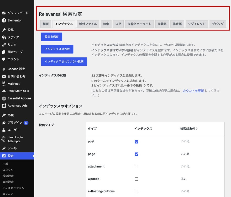The image size is (231, 197).
Task: Open the コネクタ submenu item
Action: (x=8, y=170)
